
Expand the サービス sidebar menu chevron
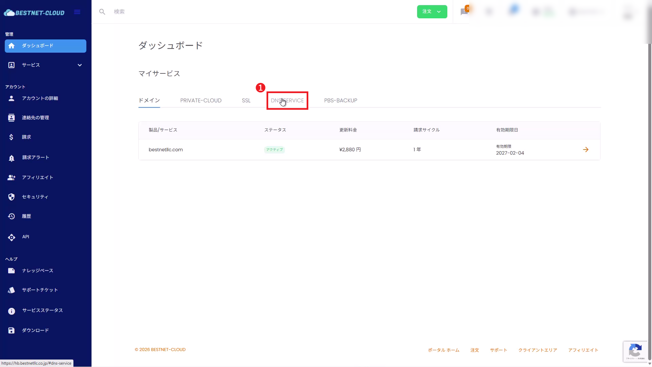[x=80, y=65]
